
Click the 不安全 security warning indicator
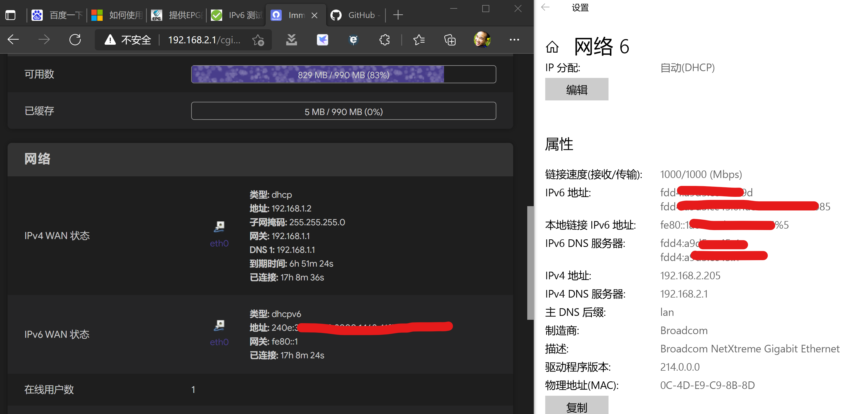click(x=128, y=40)
